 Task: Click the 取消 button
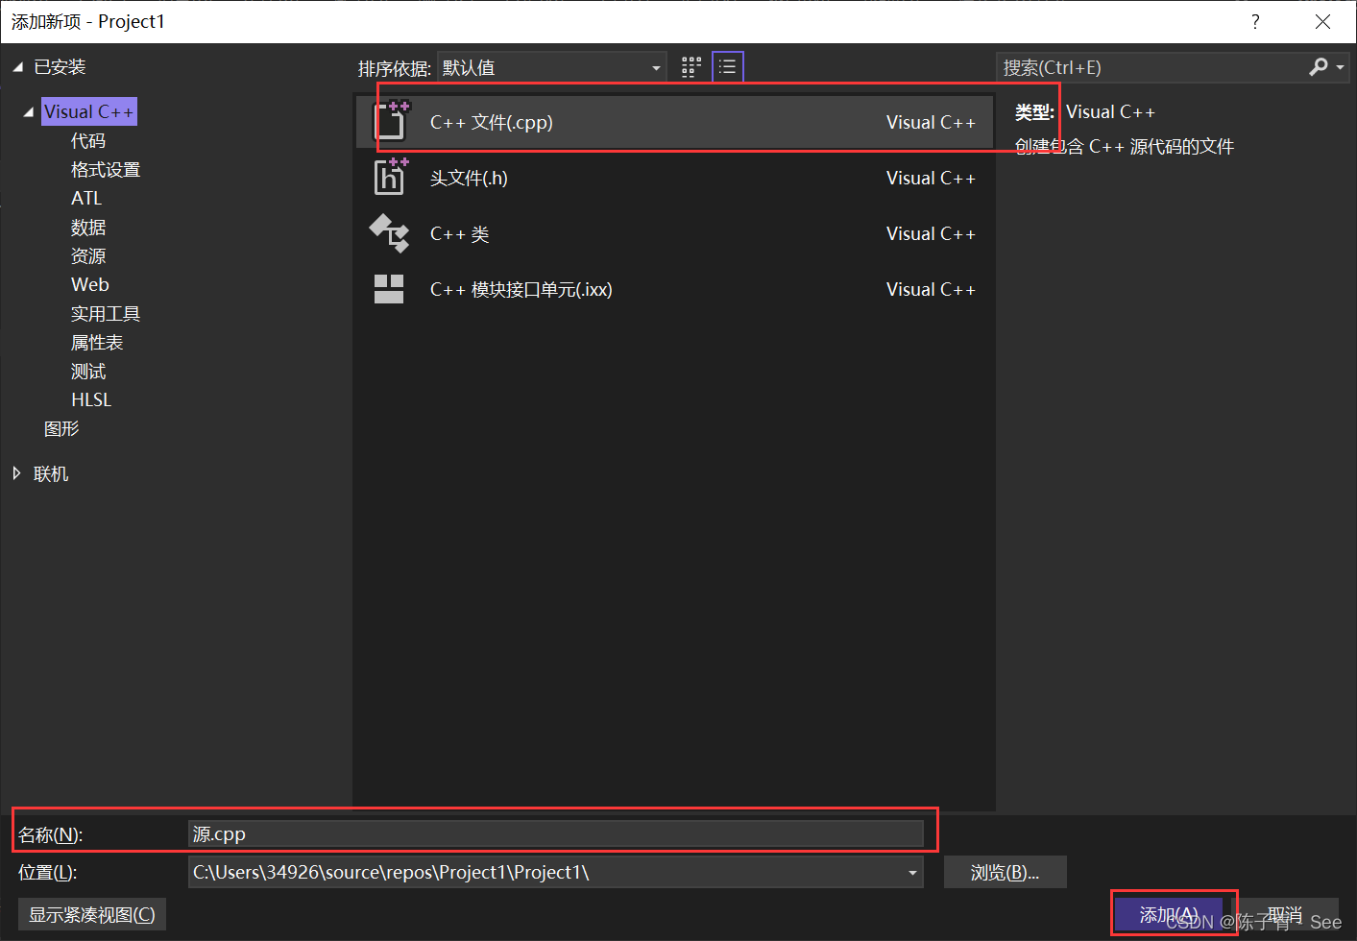(1284, 915)
